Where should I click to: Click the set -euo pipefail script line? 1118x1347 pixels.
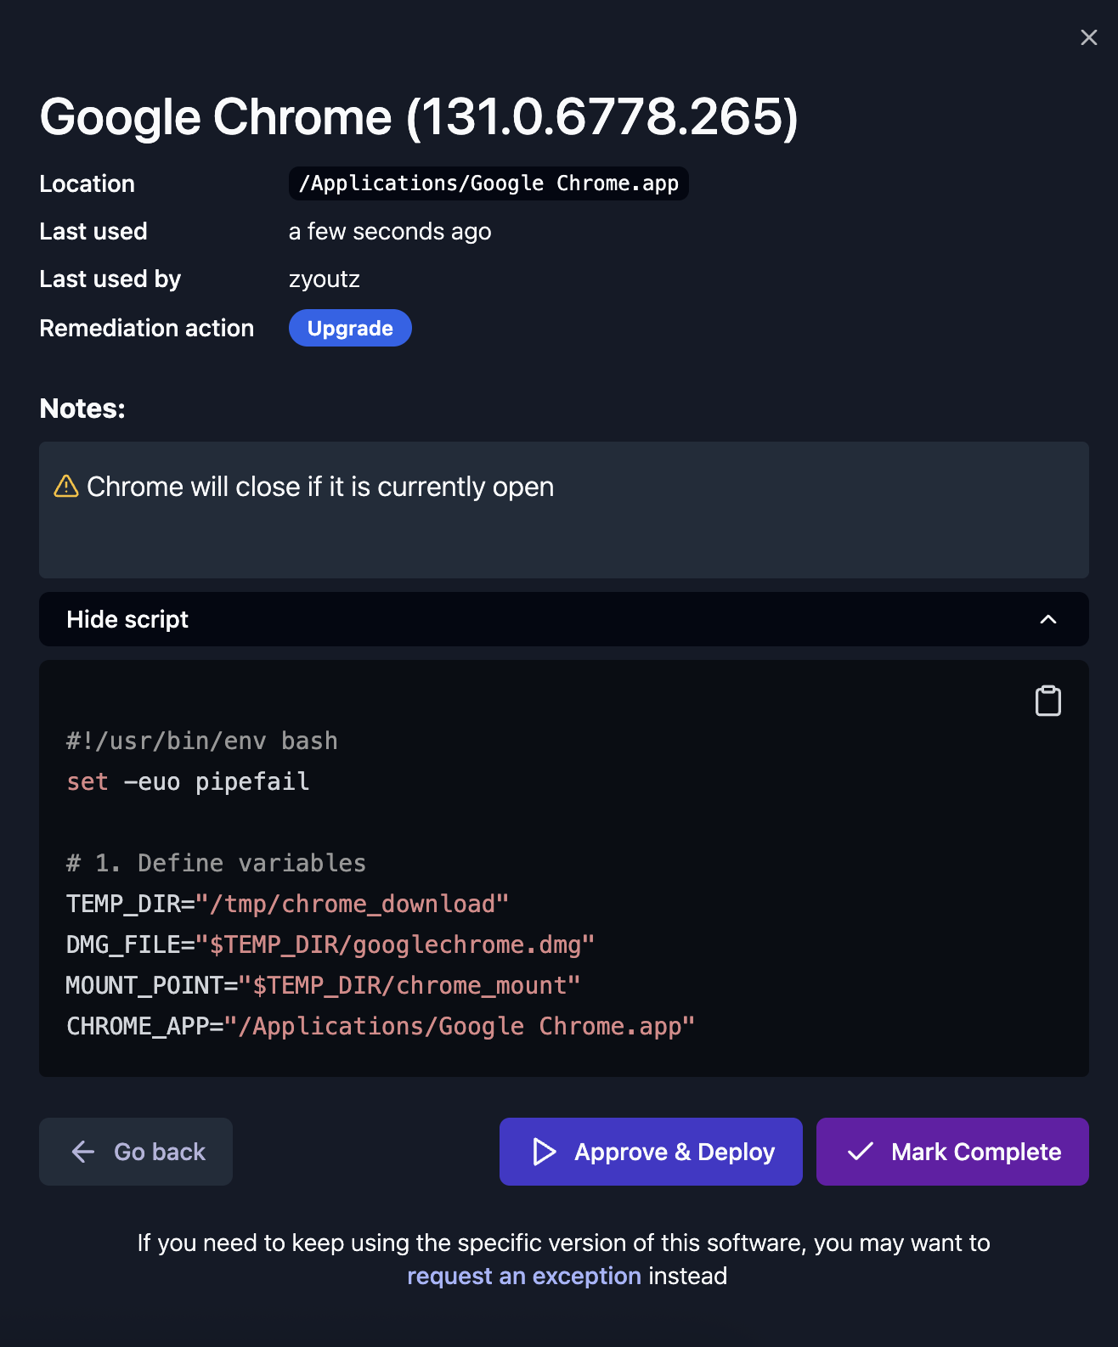pos(188,781)
